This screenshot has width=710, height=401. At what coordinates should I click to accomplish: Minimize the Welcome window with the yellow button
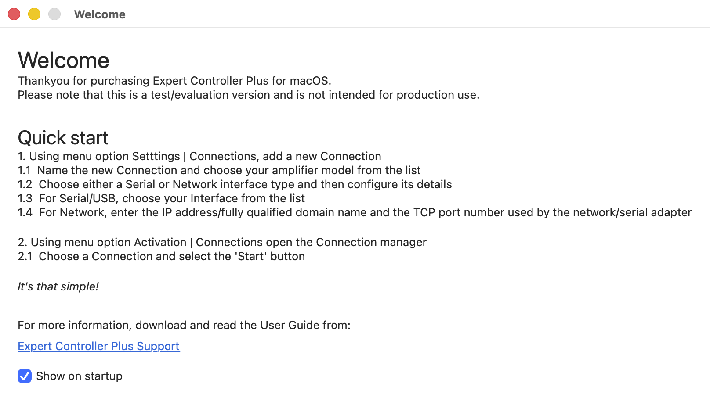tap(34, 14)
